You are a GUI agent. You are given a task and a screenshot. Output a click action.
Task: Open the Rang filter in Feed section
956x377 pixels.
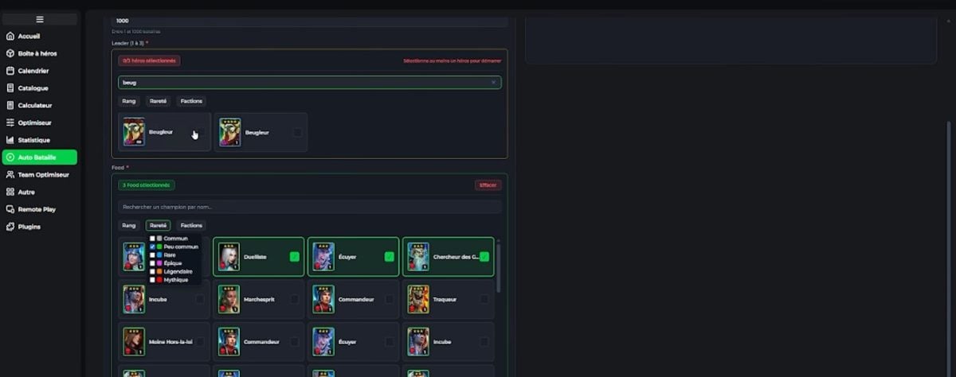tap(129, 225)
